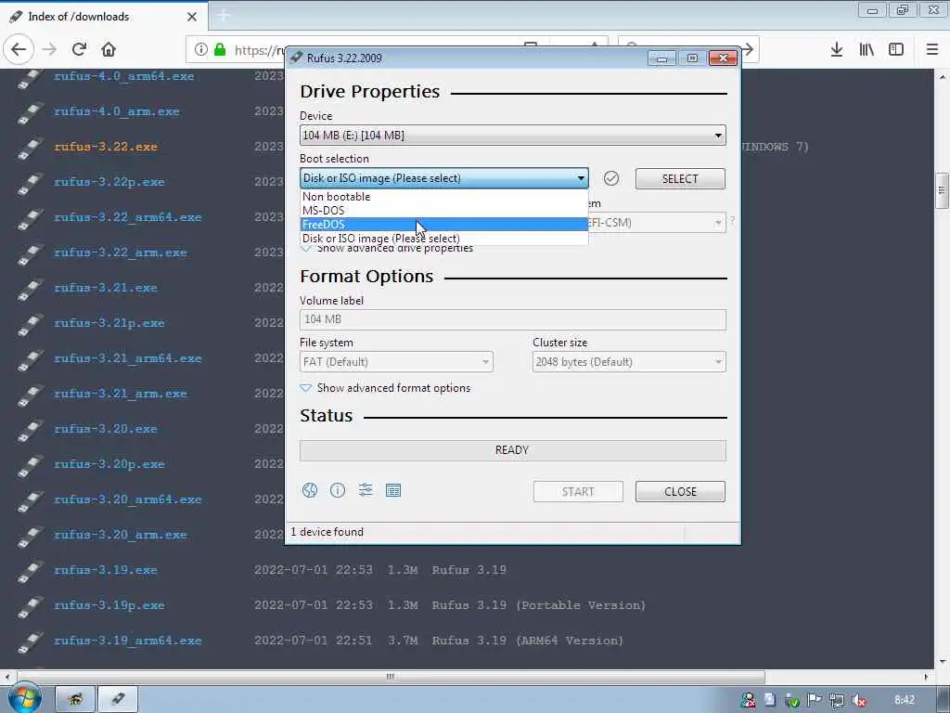Click the SELECT button
The image size is (950, 713).
point(680,179)
